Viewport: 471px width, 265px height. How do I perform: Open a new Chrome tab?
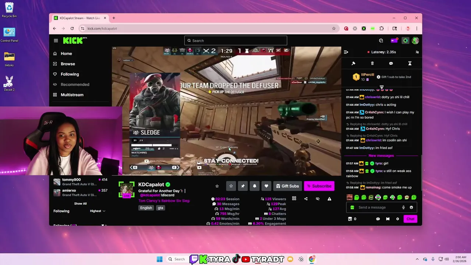point(114,18)
